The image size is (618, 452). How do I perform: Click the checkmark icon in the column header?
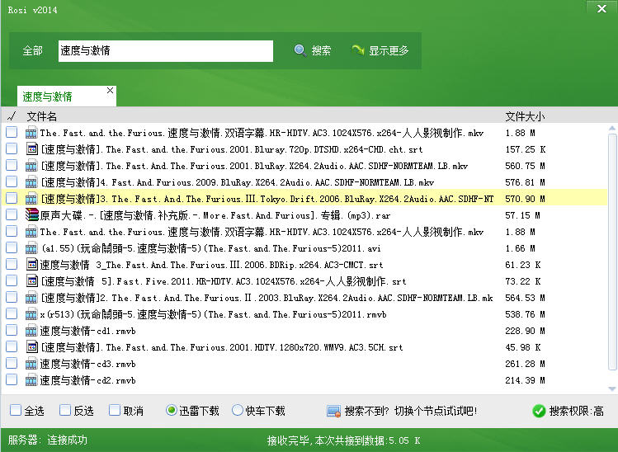[x=12, y=115]
